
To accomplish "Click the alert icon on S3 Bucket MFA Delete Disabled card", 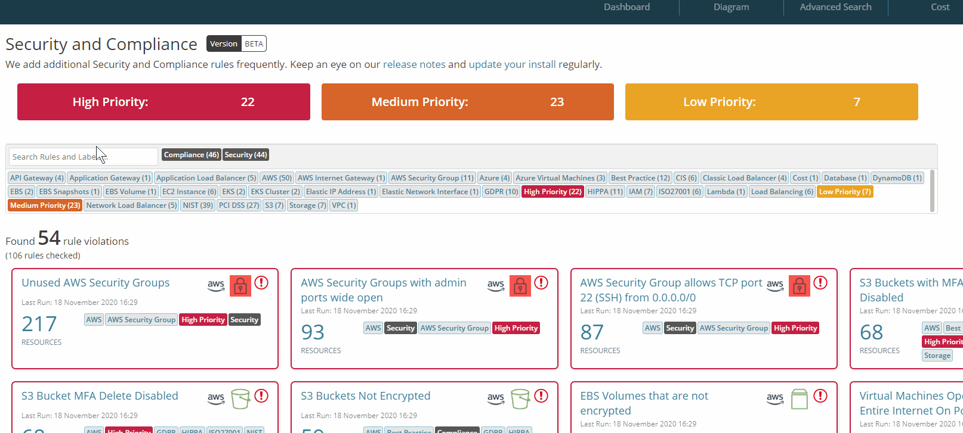I will pyautogui.click(x=261, y=396).
